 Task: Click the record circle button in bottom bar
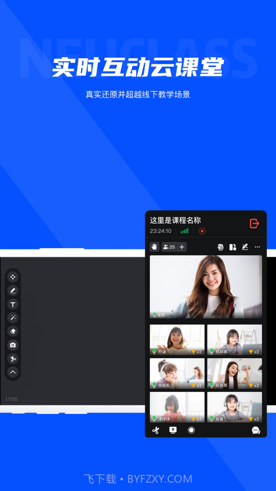pyautogui.click(x=191, y=430)
